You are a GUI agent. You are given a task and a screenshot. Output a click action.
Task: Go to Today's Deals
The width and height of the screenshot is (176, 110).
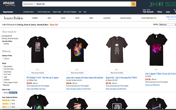pyautogui.click(x=57, y=12)
